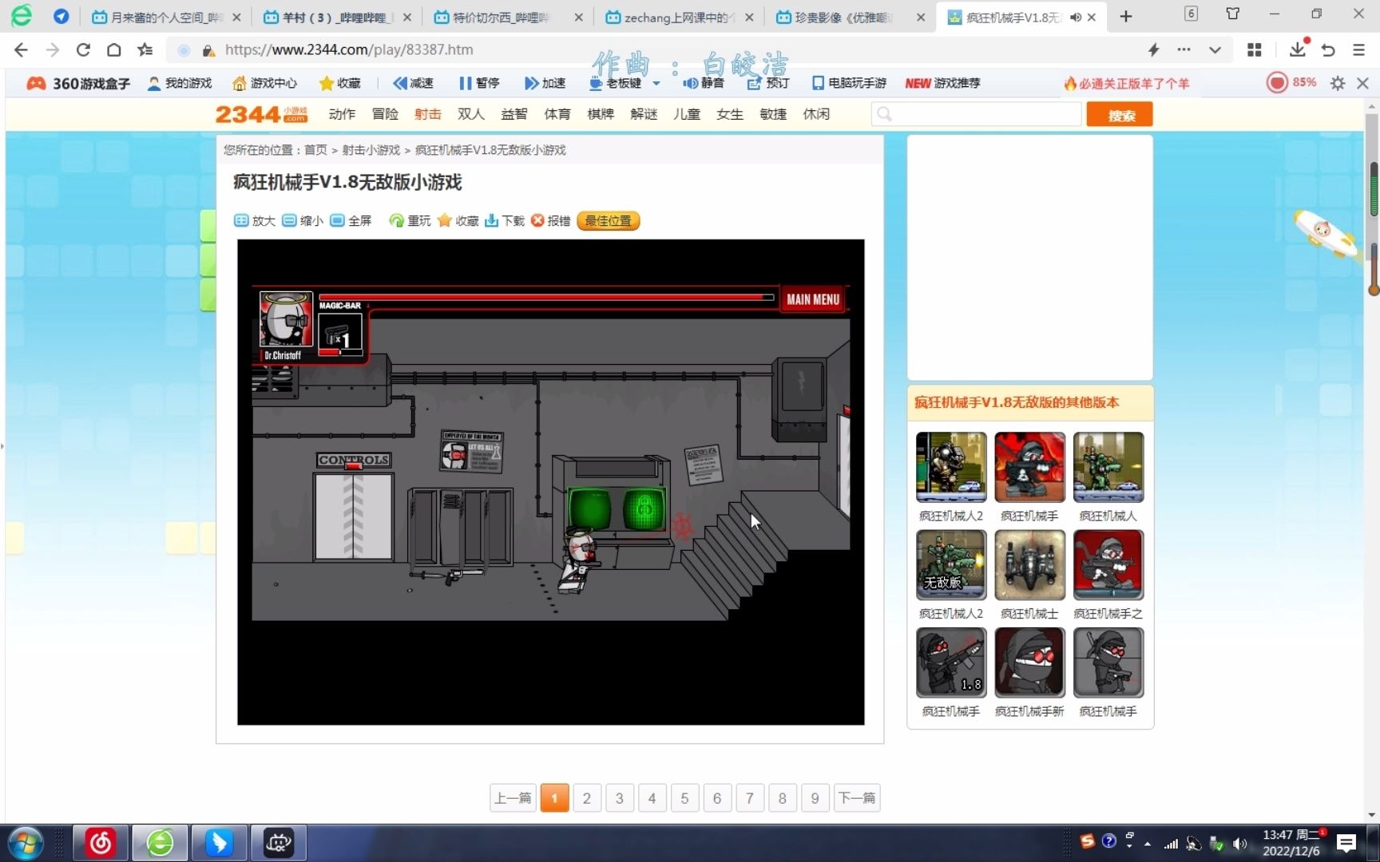Download game with 下载
The image size is (1380, 862).
(505, 221)
